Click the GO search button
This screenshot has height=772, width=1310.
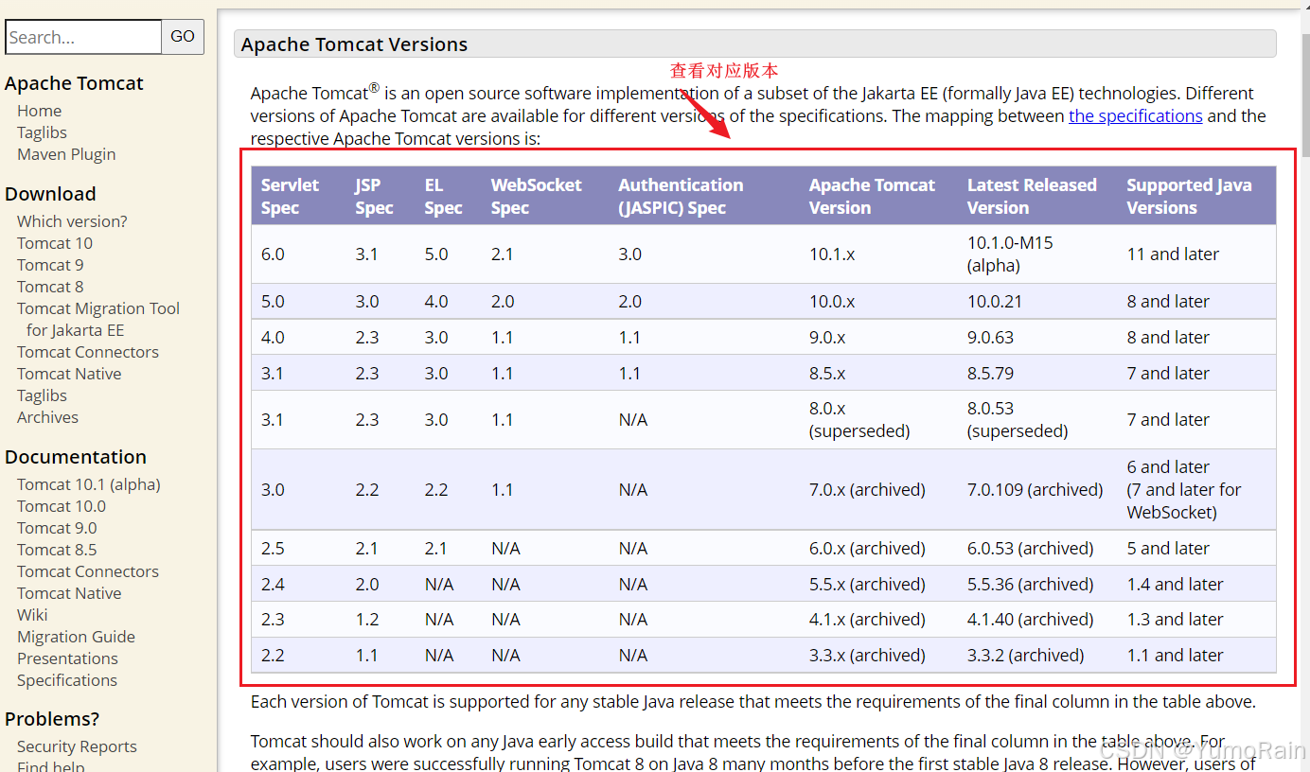point(183,37)
